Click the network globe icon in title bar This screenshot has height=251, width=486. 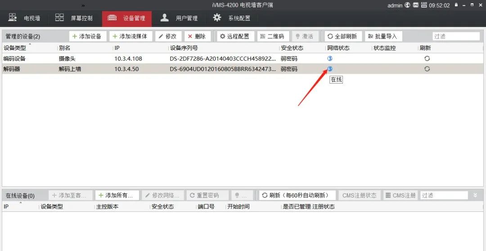[x=407, y=5]
